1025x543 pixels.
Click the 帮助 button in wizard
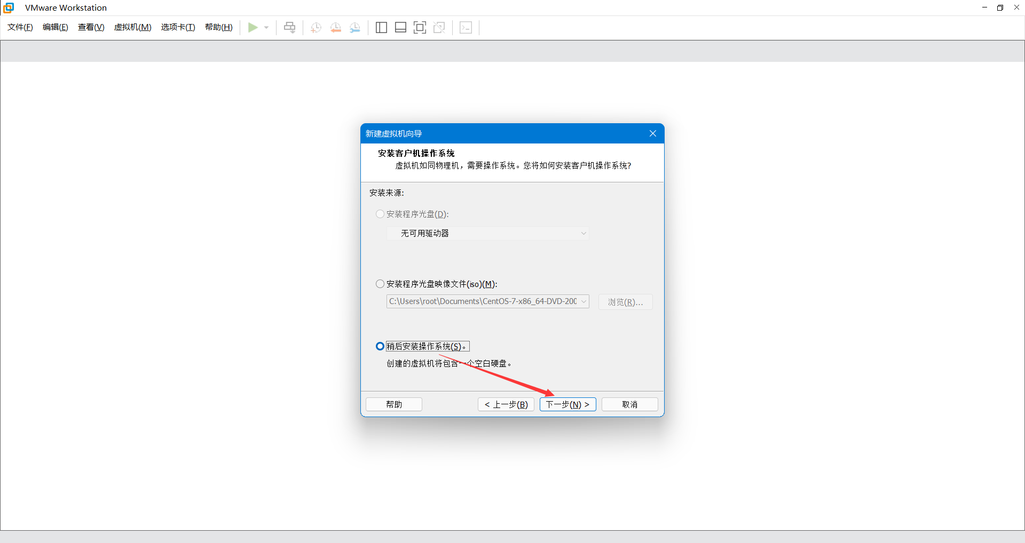[394, 404]
